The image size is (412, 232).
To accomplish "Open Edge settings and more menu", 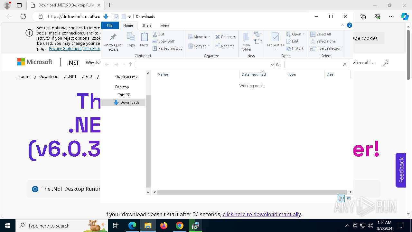I will tap(391, 16).
